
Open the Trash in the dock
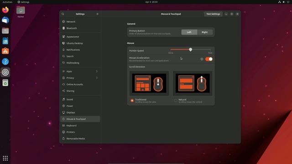pyautogui.click(x=5, y=83)
